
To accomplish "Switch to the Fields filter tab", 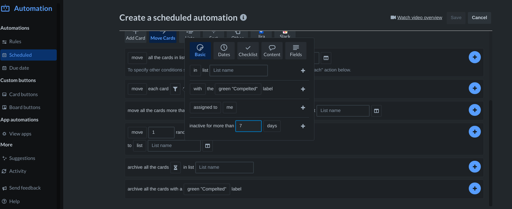I will [296, 51].
